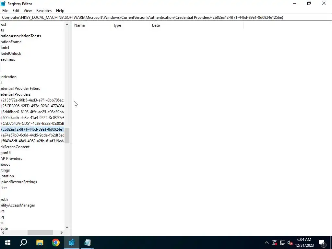Restore down the Registry Editor window
Screen dimensions: 332x249
click(309, 3)
